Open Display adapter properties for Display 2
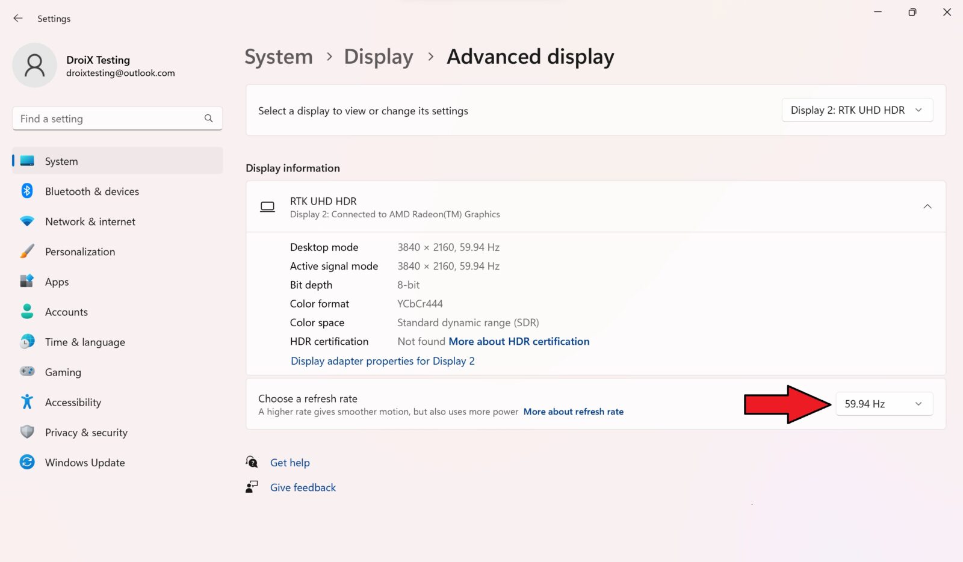The height and width of the screenshot is (562, 963). 383,360
